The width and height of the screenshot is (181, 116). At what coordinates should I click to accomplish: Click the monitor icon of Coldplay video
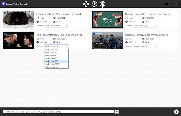[143, 39]
